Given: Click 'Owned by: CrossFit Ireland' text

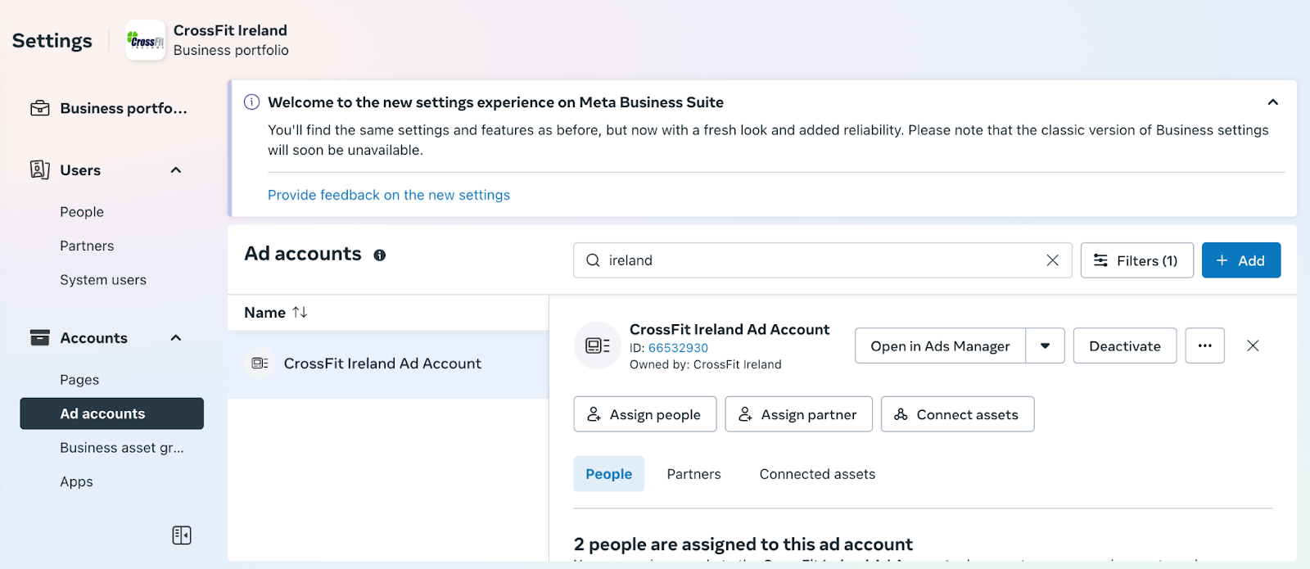Looking at the screenshot, I should [705, 364].
